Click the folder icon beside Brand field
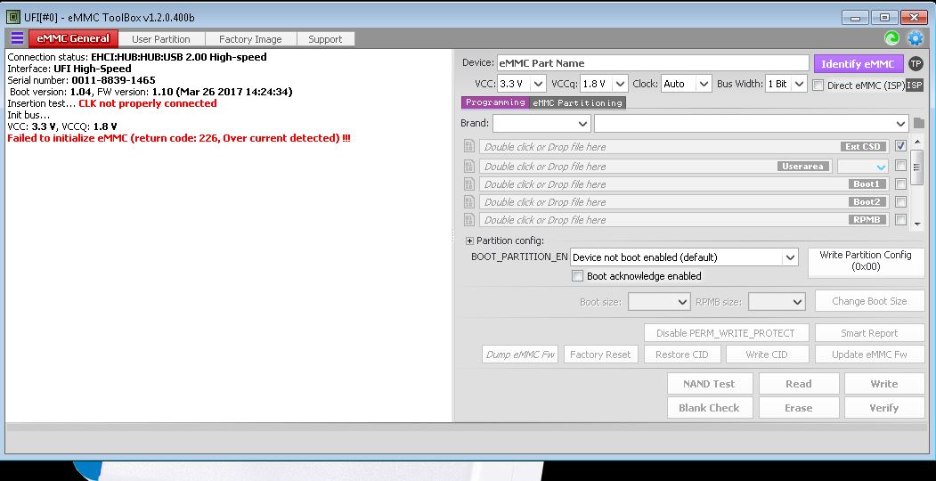The height and width of the screenshot is (481, 936). tap(919, 124)
